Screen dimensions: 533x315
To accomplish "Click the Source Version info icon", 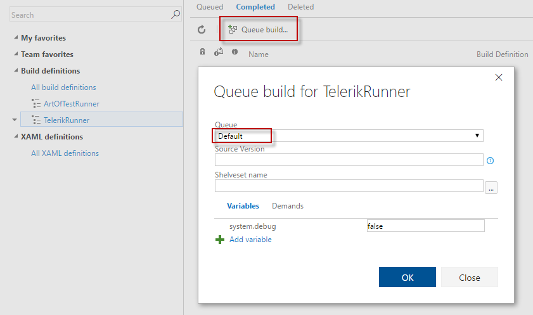I will 490,161.
